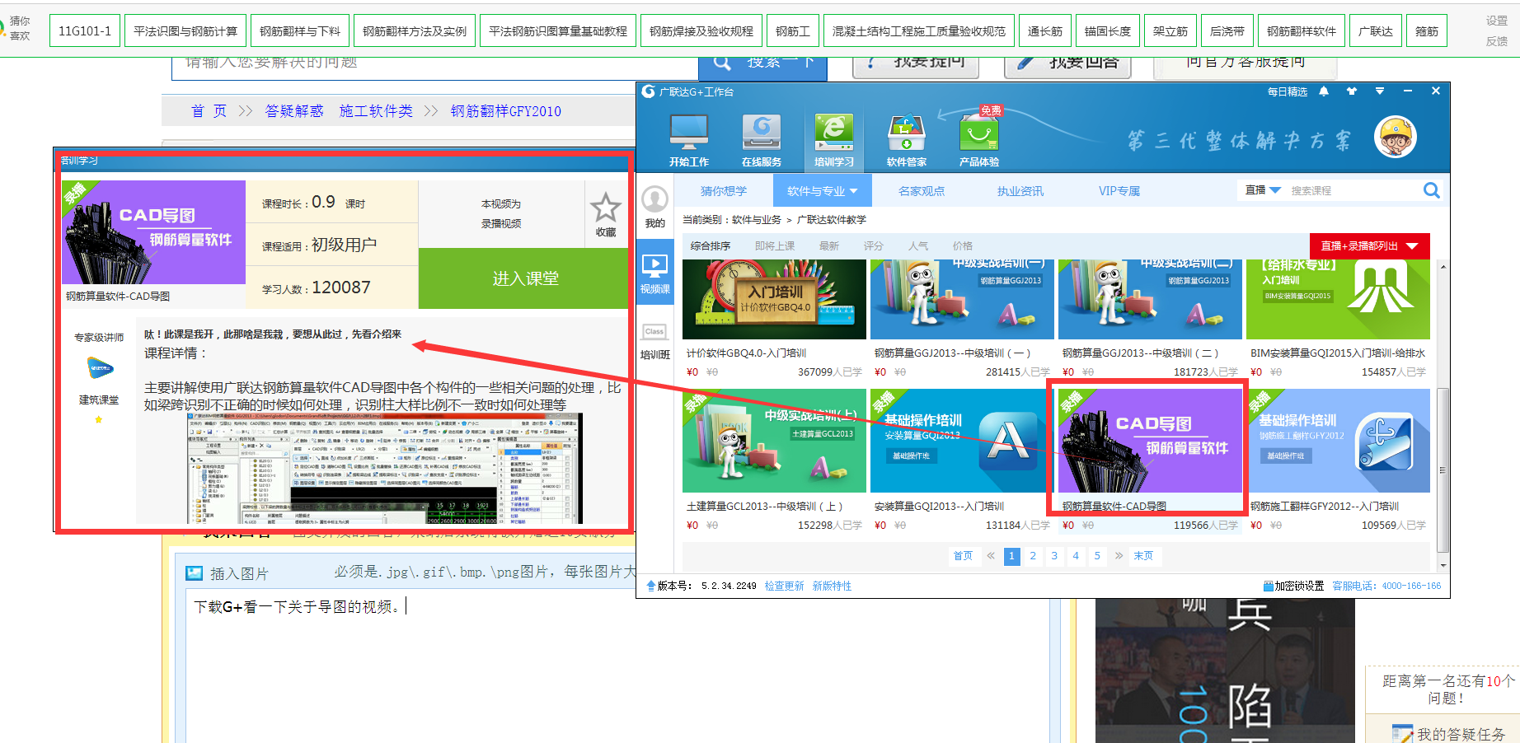Select the 培训班 sidebar icon
The width and height of the screenshot is (1520, 743).
(x=655, y=332)
